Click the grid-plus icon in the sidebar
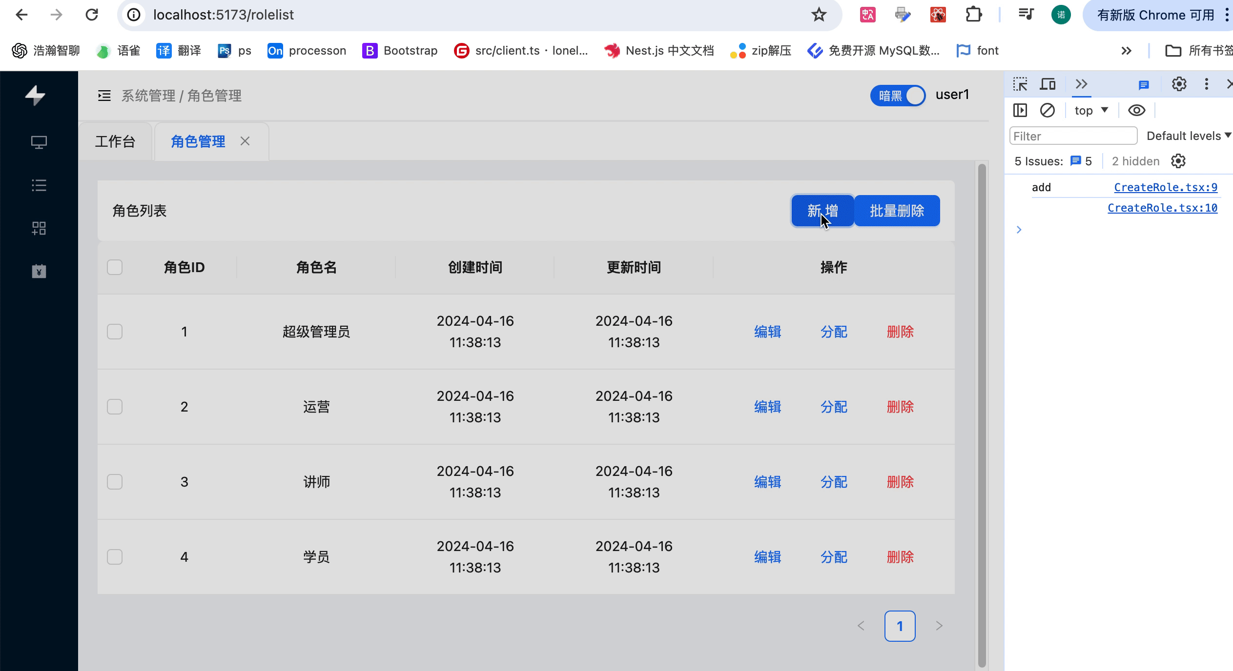 click(39, 228)
